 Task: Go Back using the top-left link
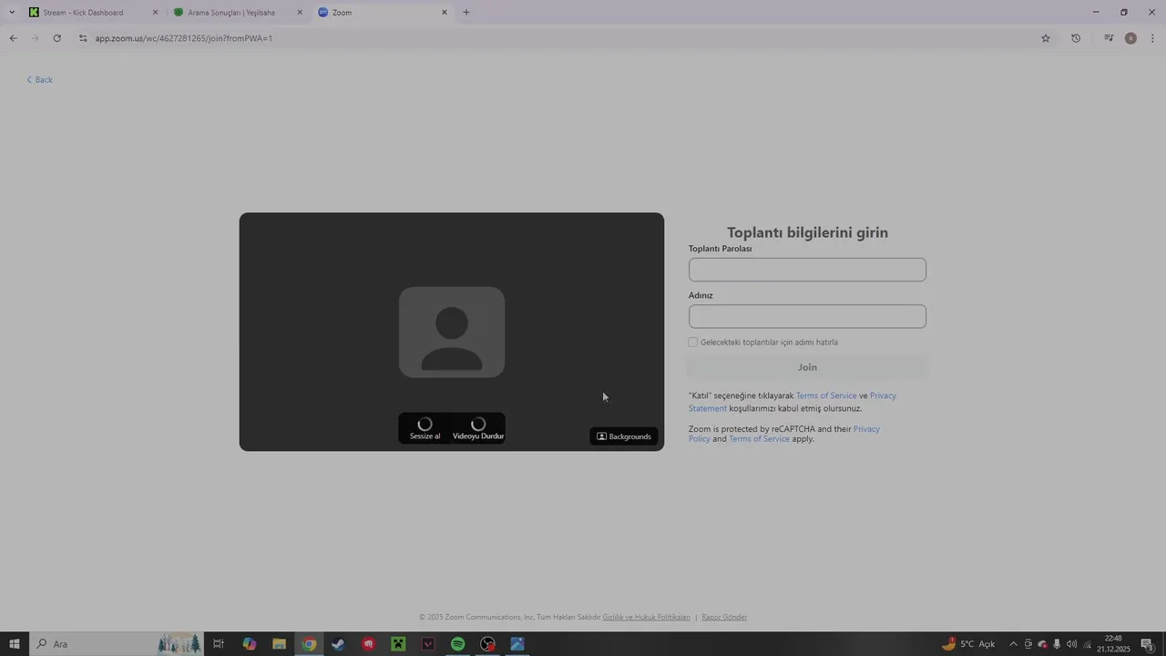pos(39,80)
